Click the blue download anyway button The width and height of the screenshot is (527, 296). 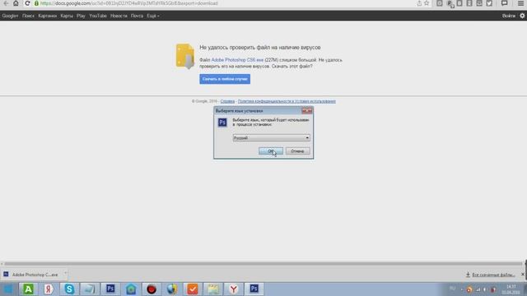[x=225, y=79]
